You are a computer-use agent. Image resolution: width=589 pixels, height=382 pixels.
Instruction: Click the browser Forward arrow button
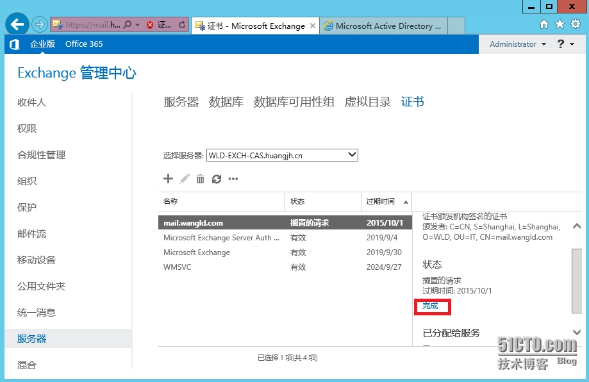click(40, 25)
